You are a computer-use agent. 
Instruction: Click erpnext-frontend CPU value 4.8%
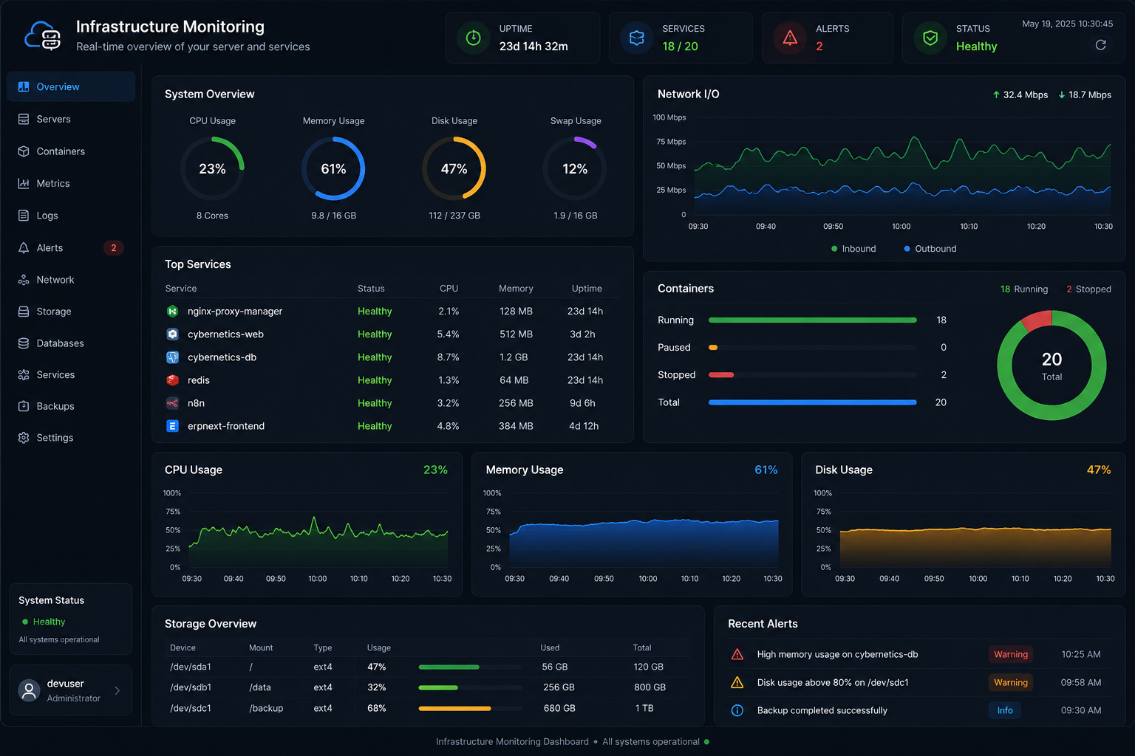(448, 426)
